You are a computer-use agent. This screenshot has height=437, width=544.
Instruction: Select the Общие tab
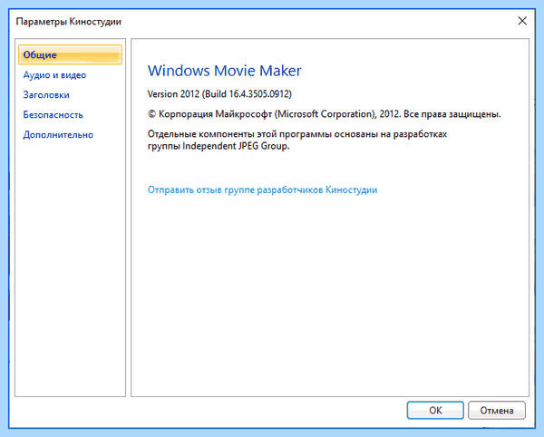[x=70, y=54]
